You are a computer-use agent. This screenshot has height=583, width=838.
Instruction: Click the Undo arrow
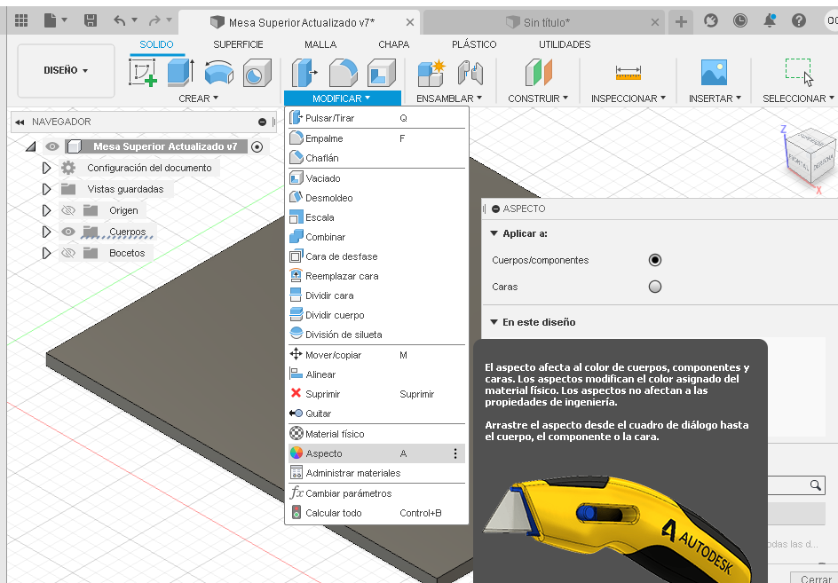[x=120, y=20]
